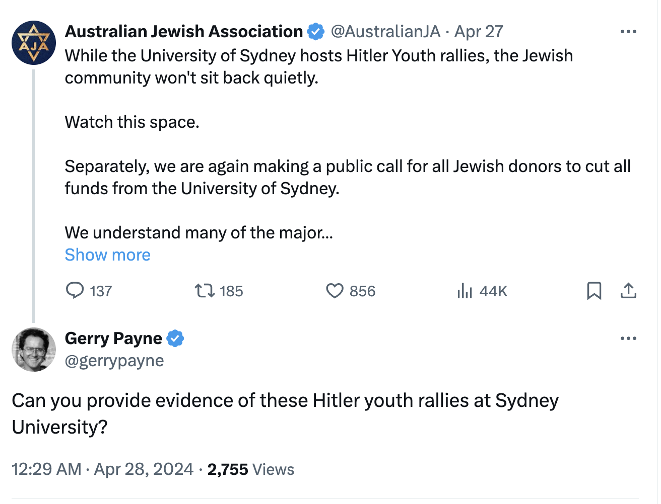Click the share icon on AJA tweet
This screenshot has width=661, height=504.
628,291
